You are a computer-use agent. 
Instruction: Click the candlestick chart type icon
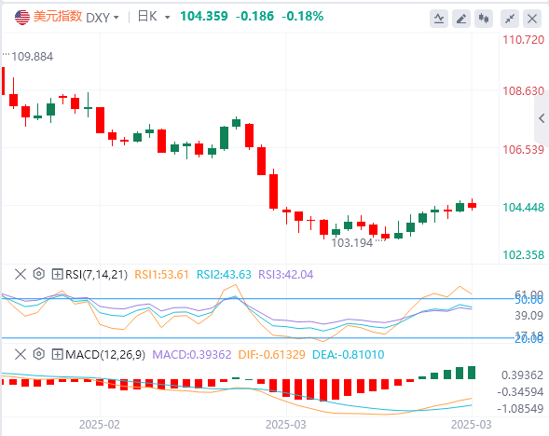pyautogui.click(x=484, y=19)
